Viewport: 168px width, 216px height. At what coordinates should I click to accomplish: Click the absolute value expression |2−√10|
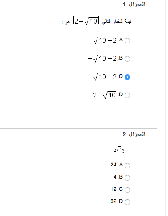point(86,21)
